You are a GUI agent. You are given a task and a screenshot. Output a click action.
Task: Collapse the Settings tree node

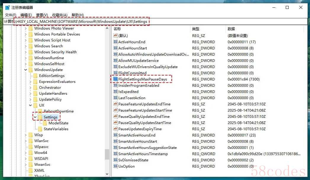[35, 117]
